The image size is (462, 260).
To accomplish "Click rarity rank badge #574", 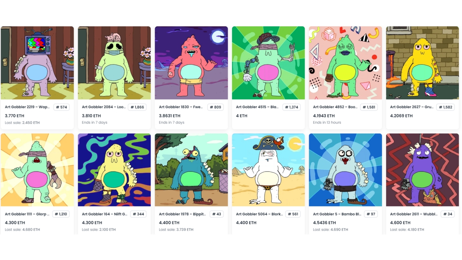I will [x=62, y=107].
